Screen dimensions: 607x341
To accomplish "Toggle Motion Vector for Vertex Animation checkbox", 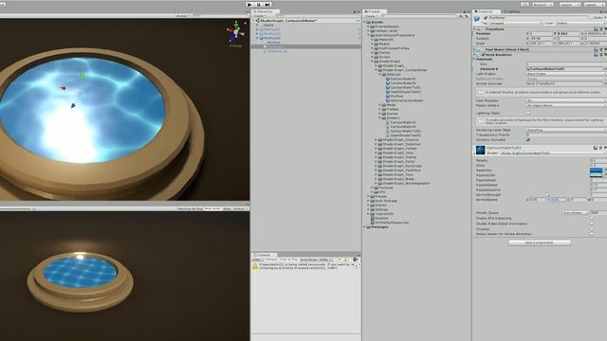I will pyautogui.click(x=592, y=234).
